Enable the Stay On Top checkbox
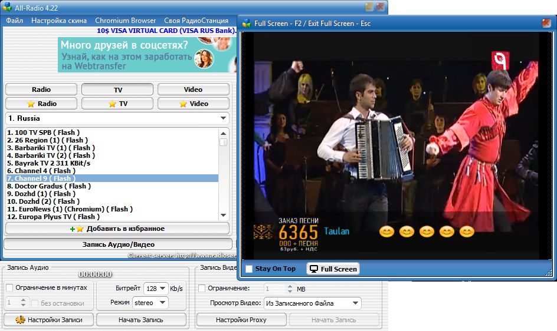The height and width of the screenshot is (331, 557). point(249,269)
